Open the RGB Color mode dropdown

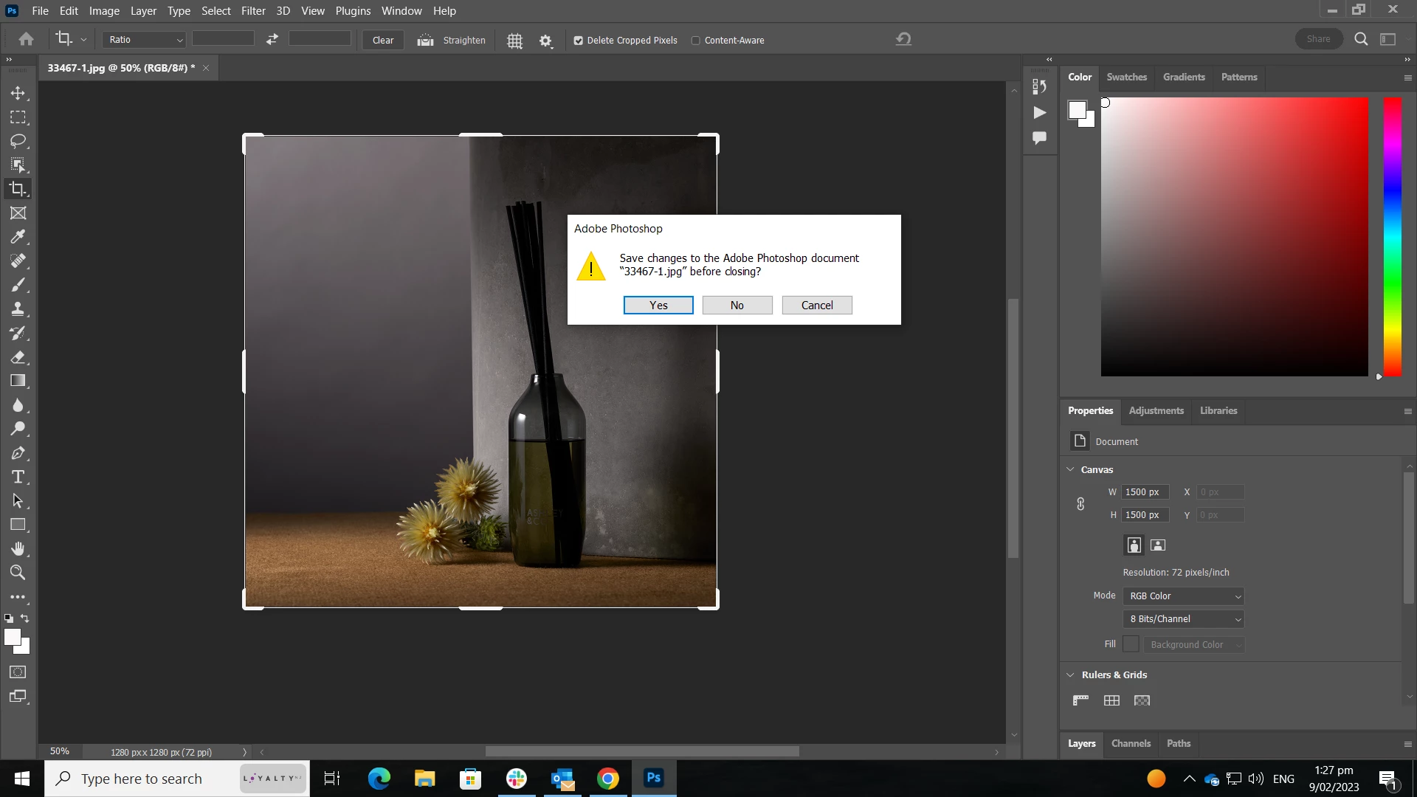pos(1184,596)
